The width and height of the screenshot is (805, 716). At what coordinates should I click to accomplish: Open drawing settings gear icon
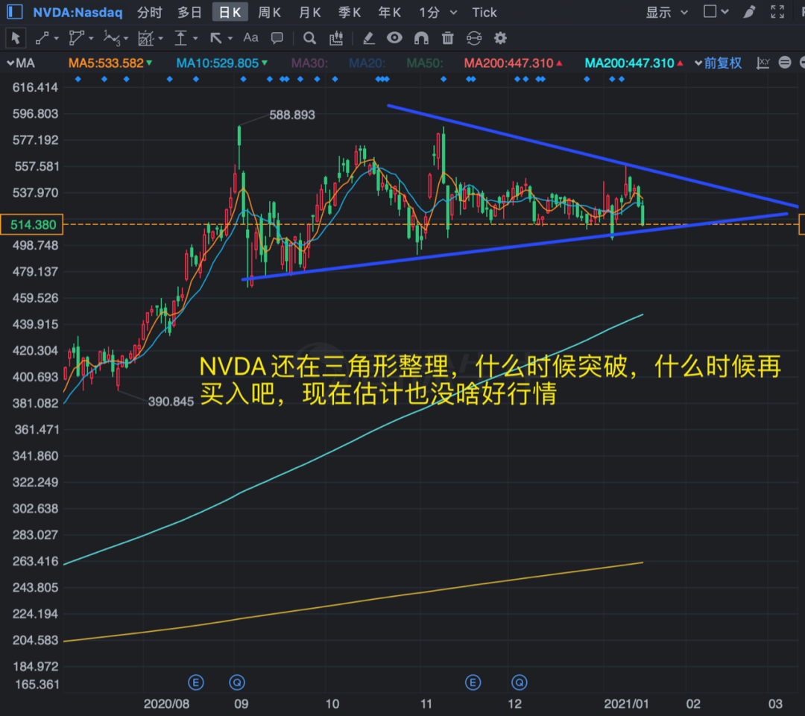(x=501, y=38)
